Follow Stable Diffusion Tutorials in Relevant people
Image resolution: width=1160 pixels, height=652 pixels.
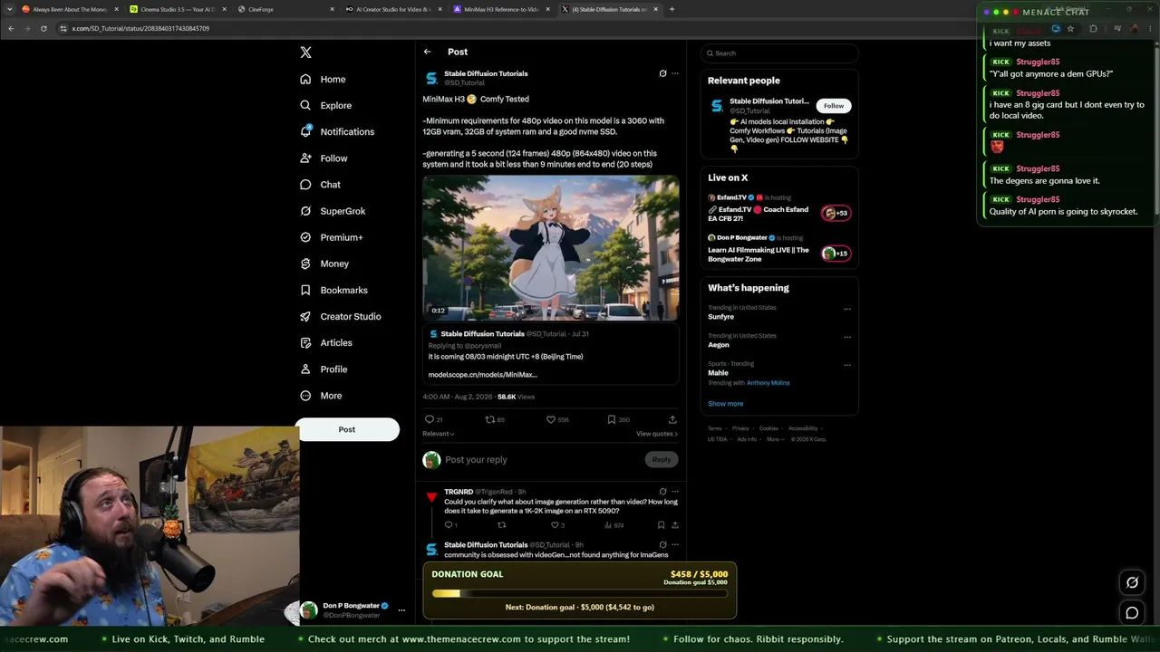834,106
